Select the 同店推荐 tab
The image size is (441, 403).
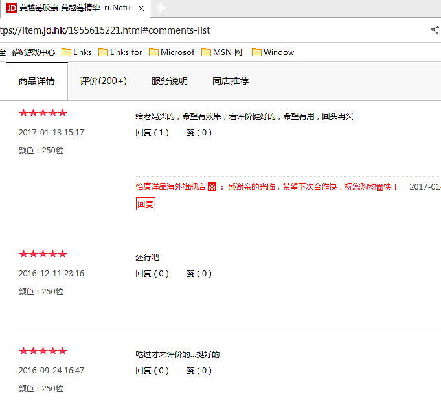[230, 81]
